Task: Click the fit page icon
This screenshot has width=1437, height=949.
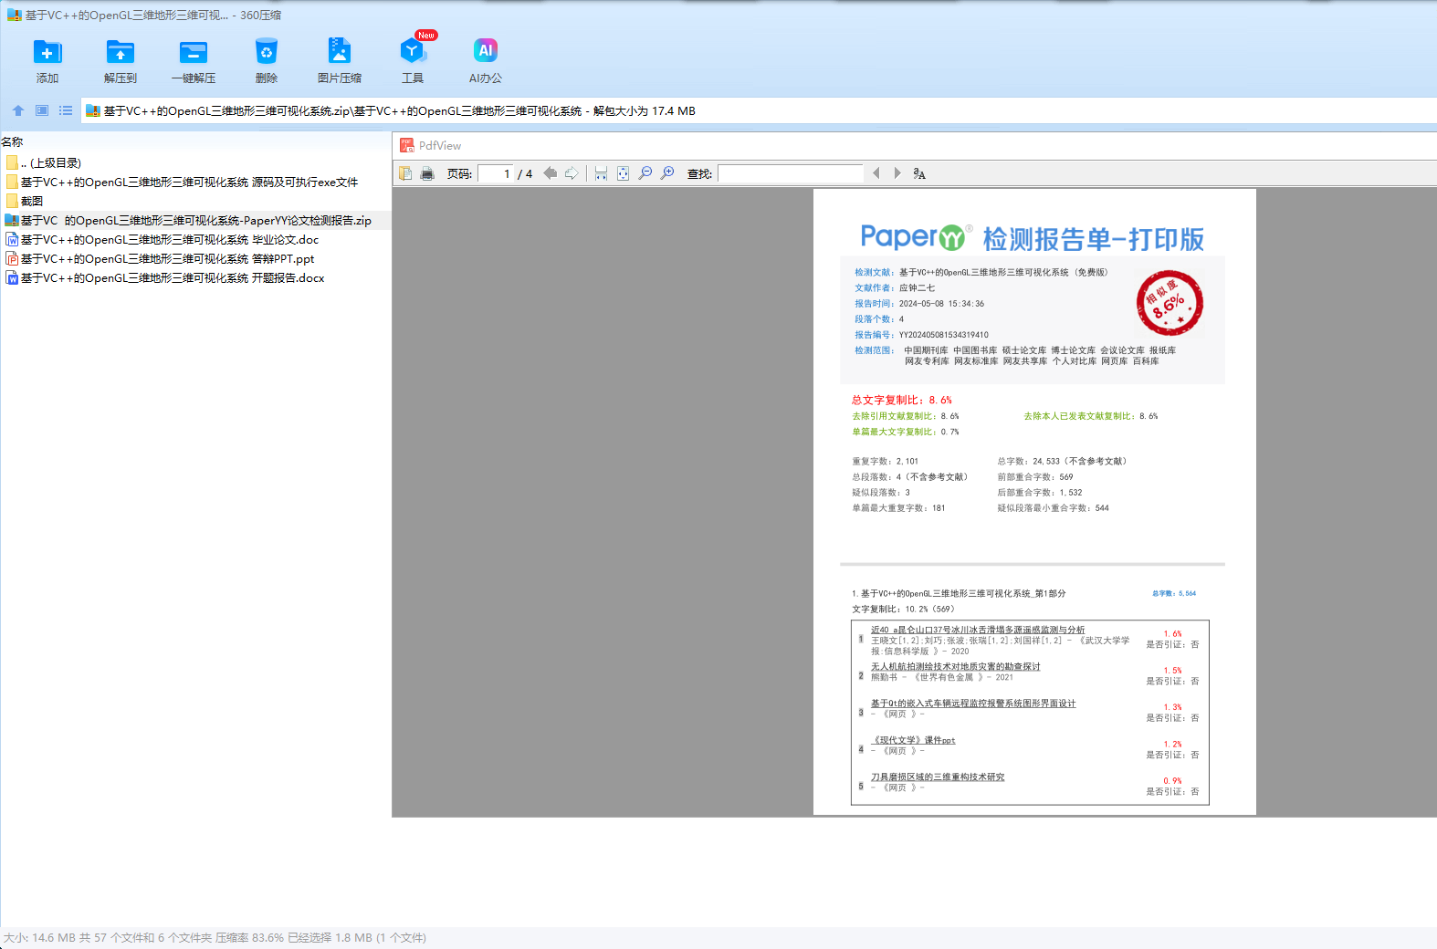Action: click(623, 173)
